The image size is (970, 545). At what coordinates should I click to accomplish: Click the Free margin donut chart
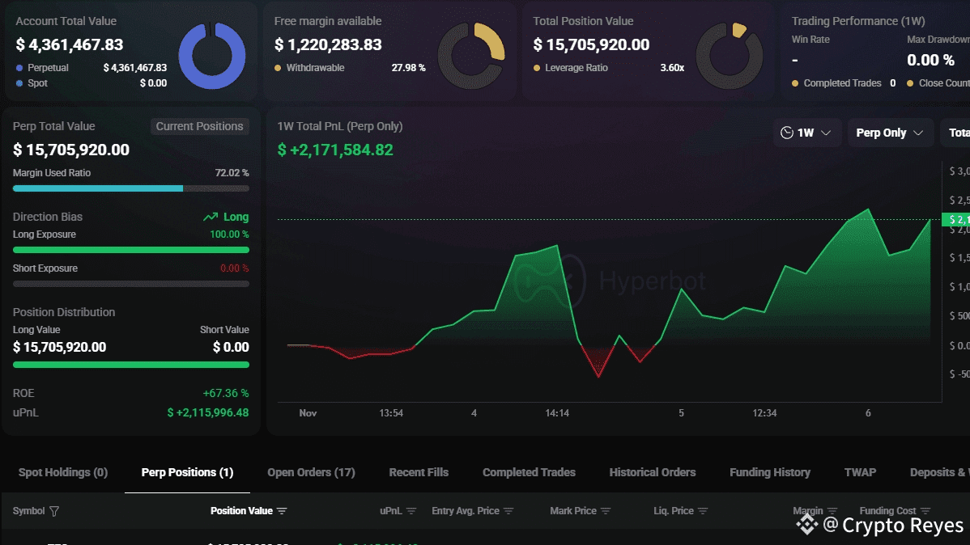coord(470,55)
